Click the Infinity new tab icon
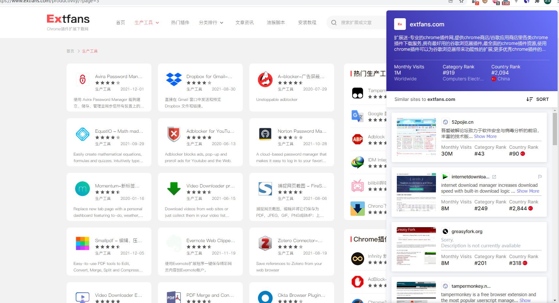The height and width of the screenshot is (303, 559). 358,259
